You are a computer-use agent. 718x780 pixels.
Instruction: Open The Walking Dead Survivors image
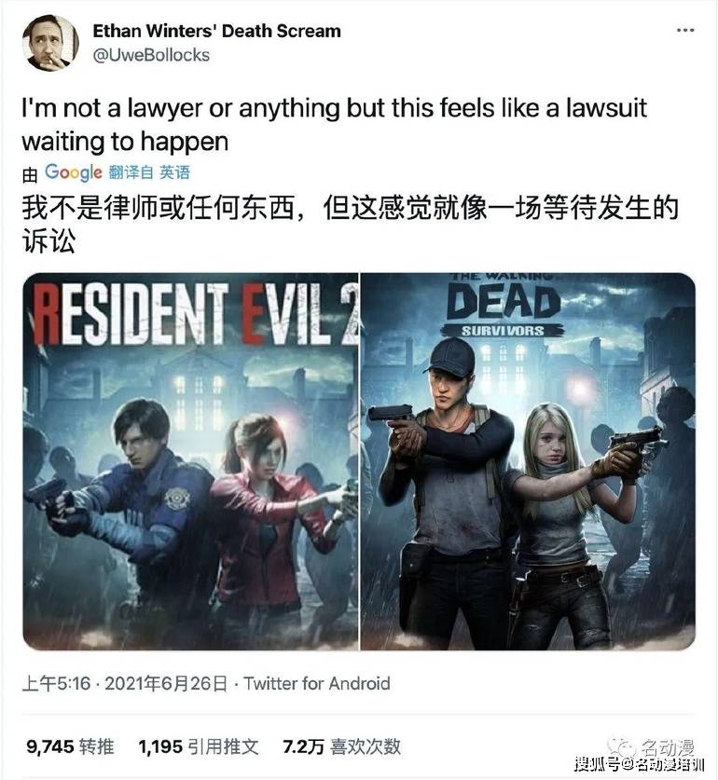pos(528,461)
